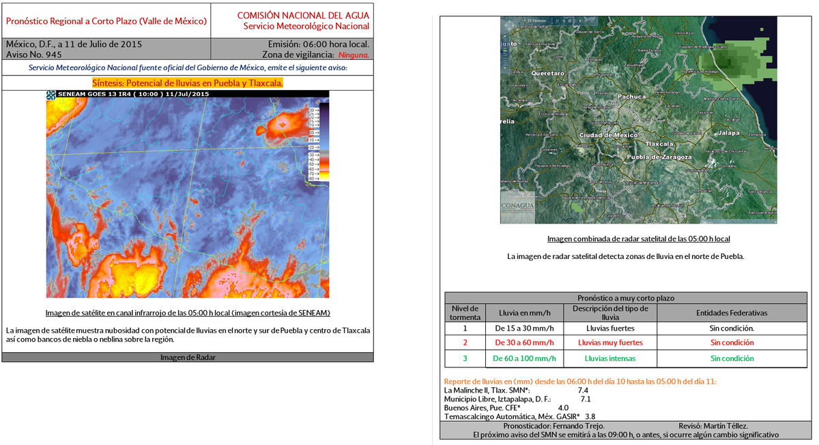The image size is (819, 445).
Task: Click black Sin condición. cell in row 1
Action: click(732, 328)
